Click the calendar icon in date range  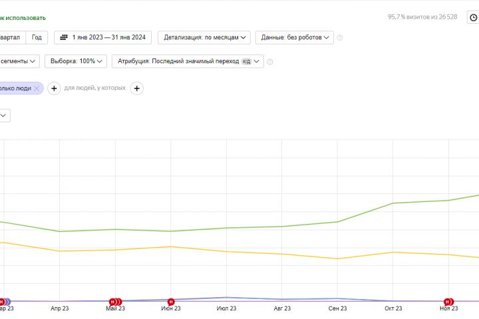click(x=64, y=37)
